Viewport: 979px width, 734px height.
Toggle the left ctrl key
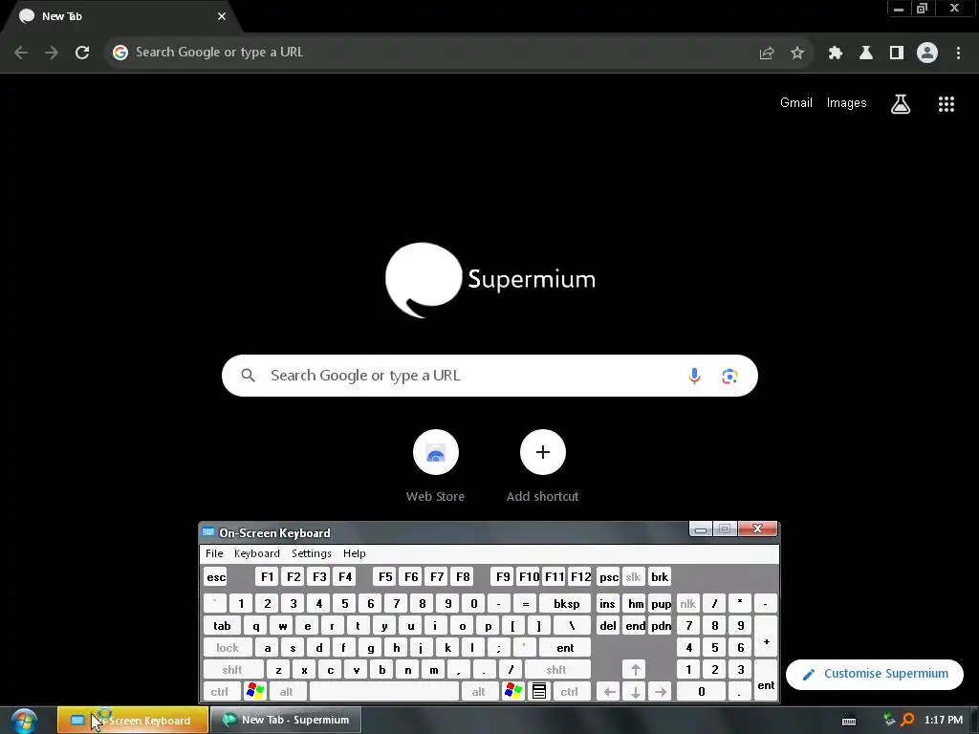[220, 692]
